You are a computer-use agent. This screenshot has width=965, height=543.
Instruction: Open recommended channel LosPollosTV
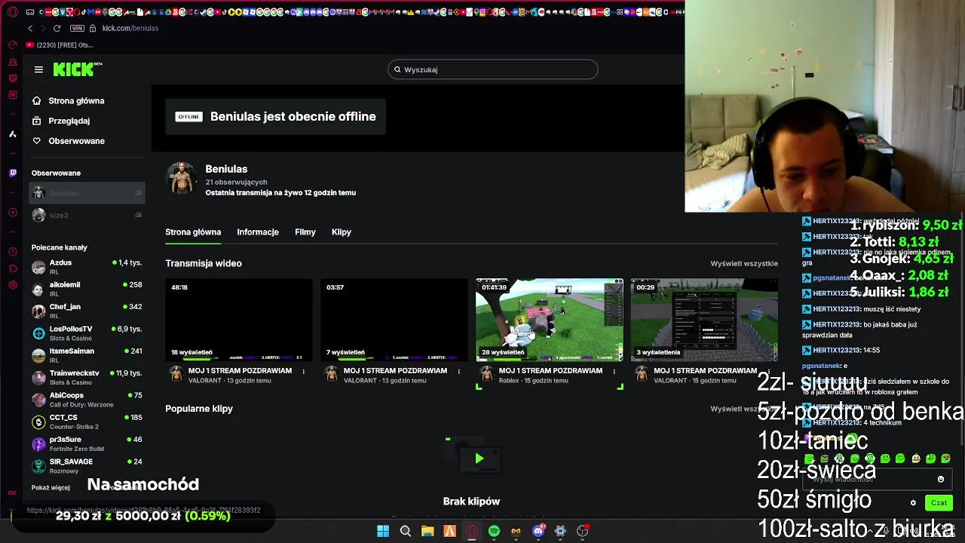click(87, 333)
